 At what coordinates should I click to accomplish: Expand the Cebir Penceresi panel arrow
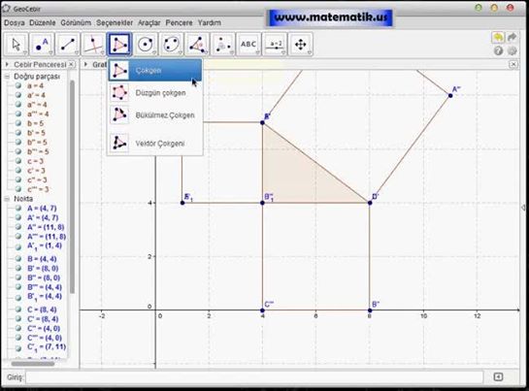coord(7,64)
